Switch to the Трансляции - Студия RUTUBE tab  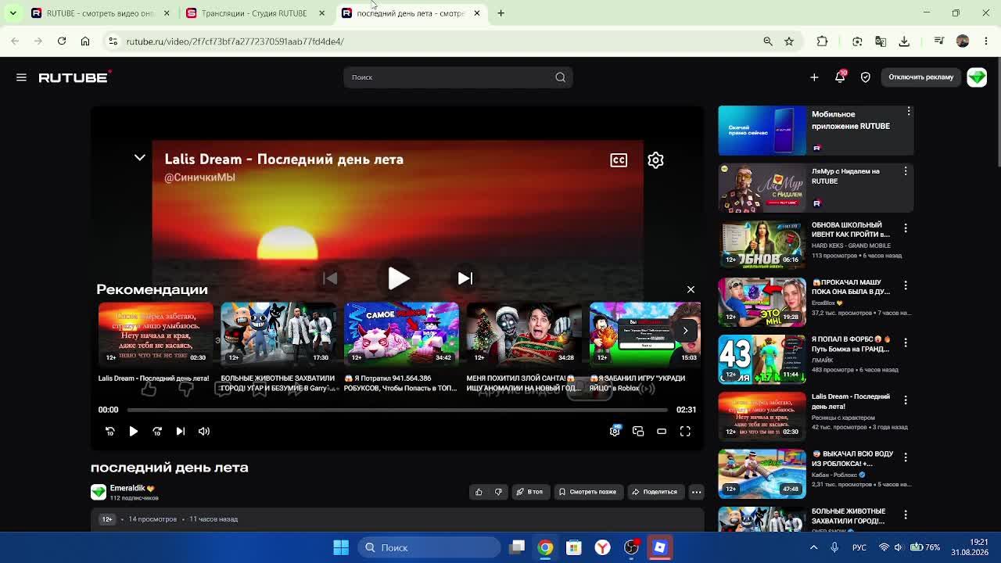tap(254, 13)
